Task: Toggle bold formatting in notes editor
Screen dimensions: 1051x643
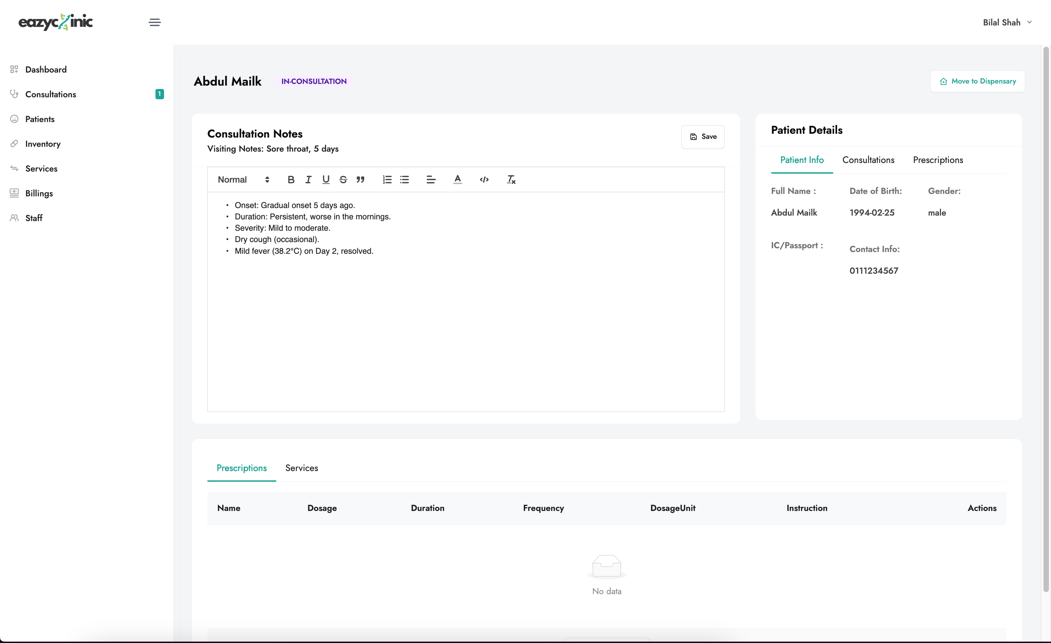Action: 291,179
